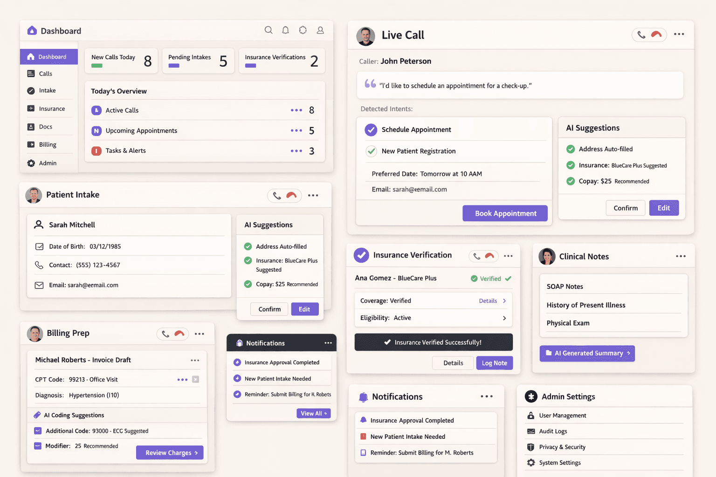716x477 pixels.
Task: Open Privacy & Security in Admin Settings
Action: click(562, 447)
